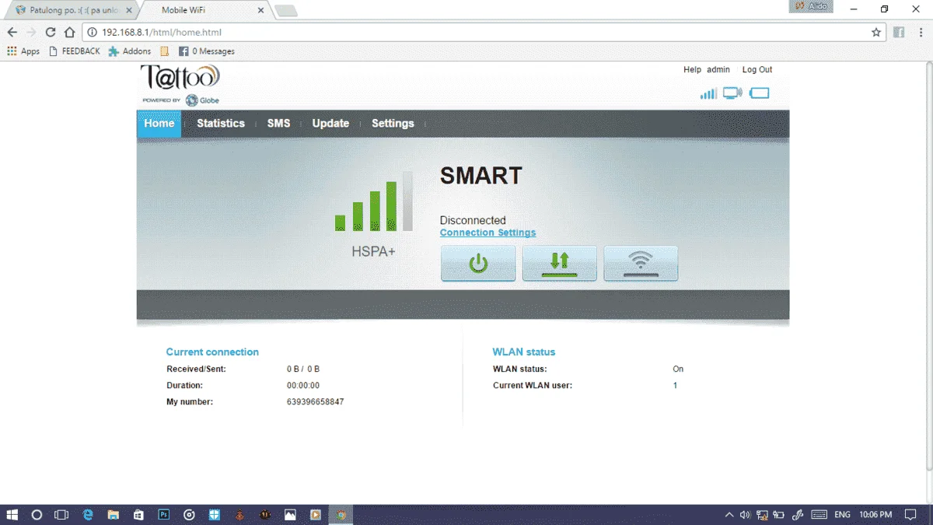Image resolution: width=933 pixels, height=525 pixels.
Task: Click the WiFi signal button
Action: tap(641, 264)
